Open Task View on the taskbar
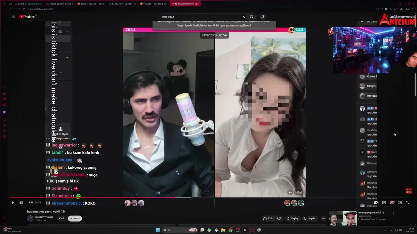 [x=202, y=230]
